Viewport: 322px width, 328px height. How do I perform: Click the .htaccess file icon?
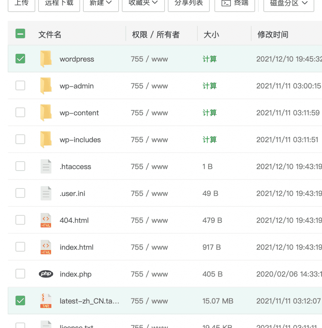(46, 167)
